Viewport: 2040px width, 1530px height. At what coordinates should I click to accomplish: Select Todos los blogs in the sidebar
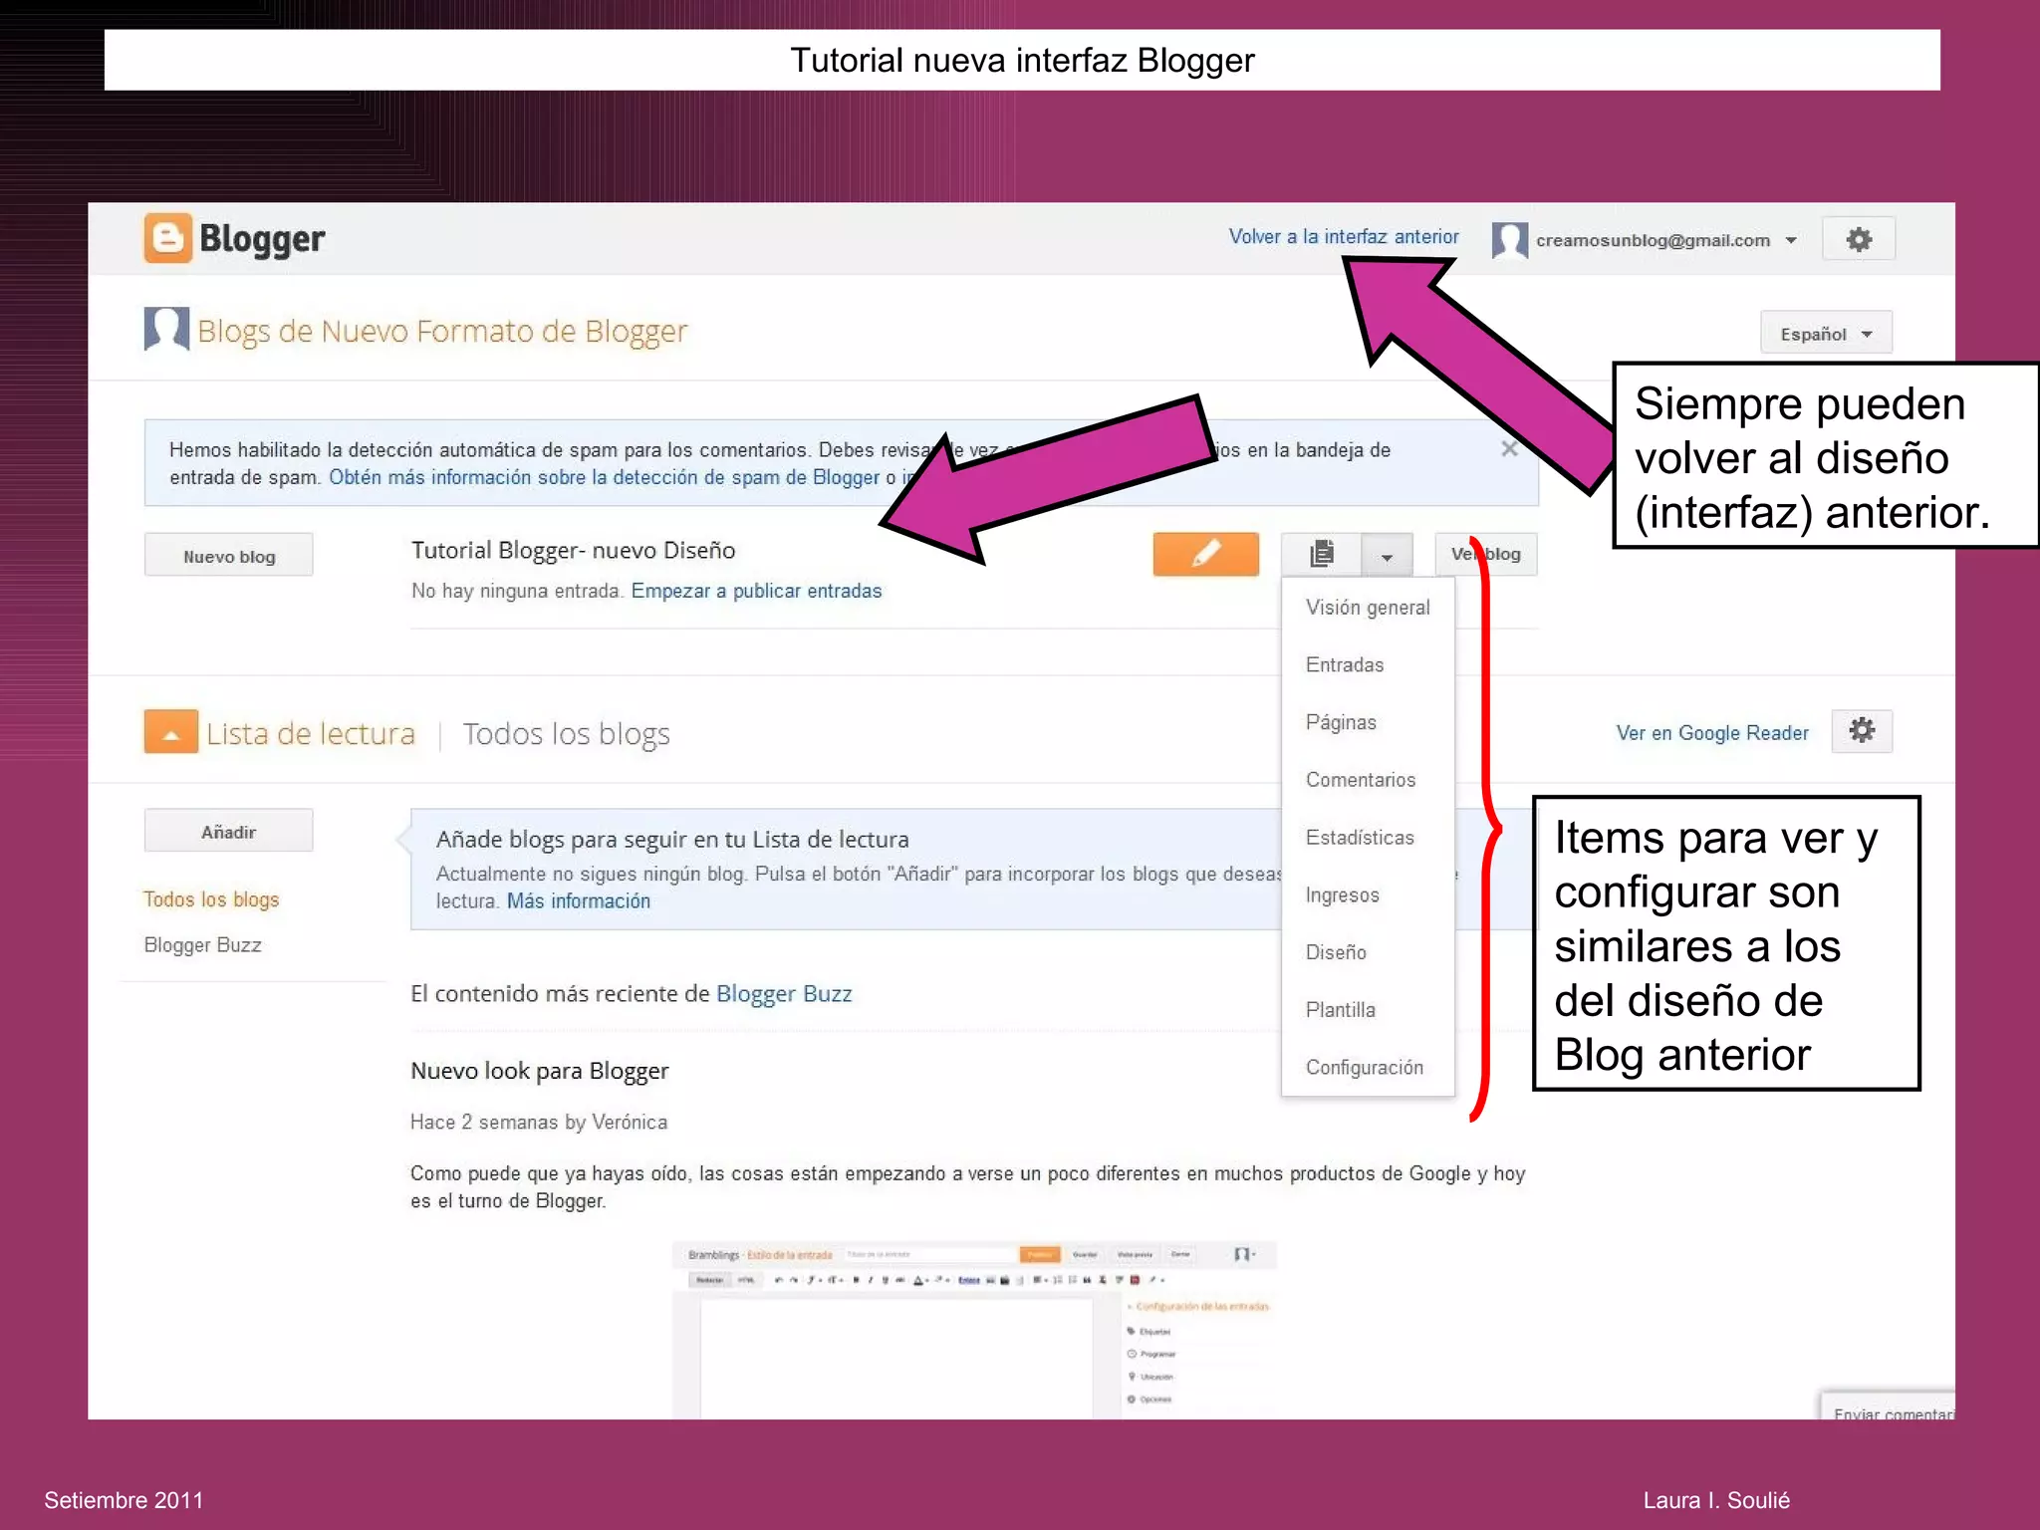click(x=211, y=899)
